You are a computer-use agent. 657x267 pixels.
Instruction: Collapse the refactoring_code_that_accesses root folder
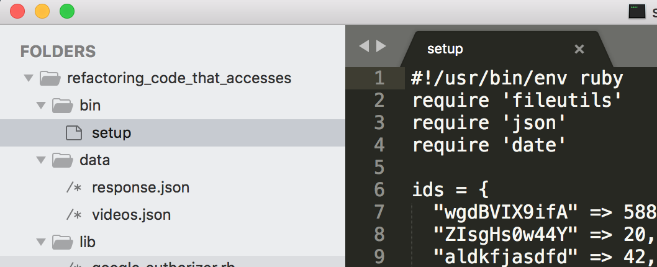coord(27,78)
